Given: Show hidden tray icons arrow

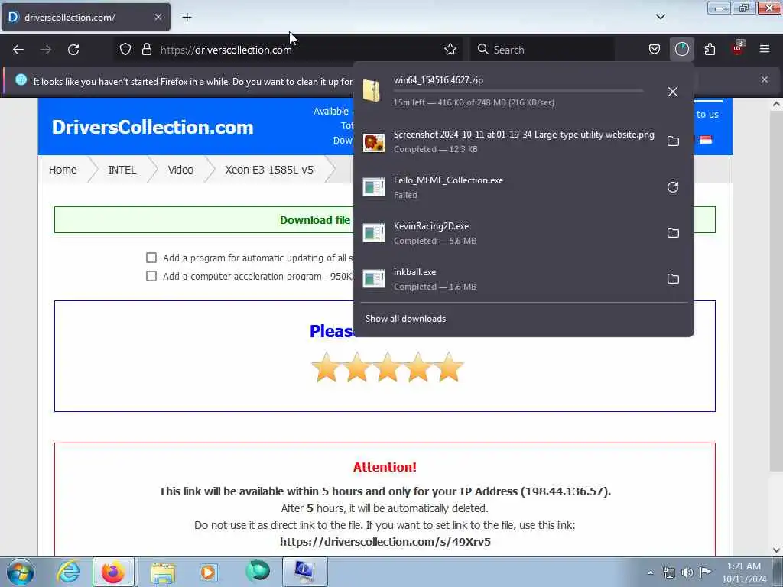Looking at the screenshot, I should click(x=650, y=572).
